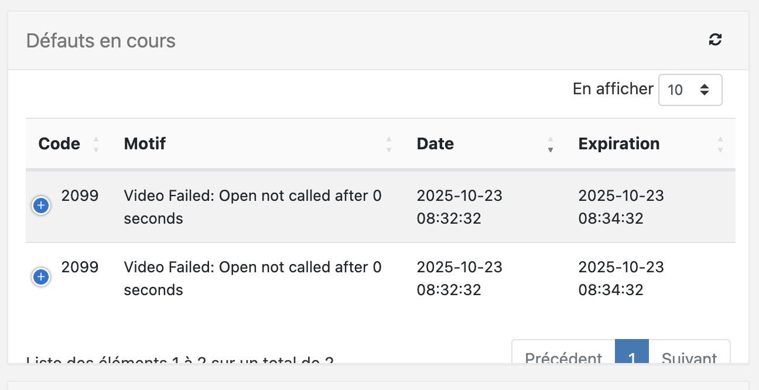
Task: Go to the Précédent page
Action: [563, 357]
